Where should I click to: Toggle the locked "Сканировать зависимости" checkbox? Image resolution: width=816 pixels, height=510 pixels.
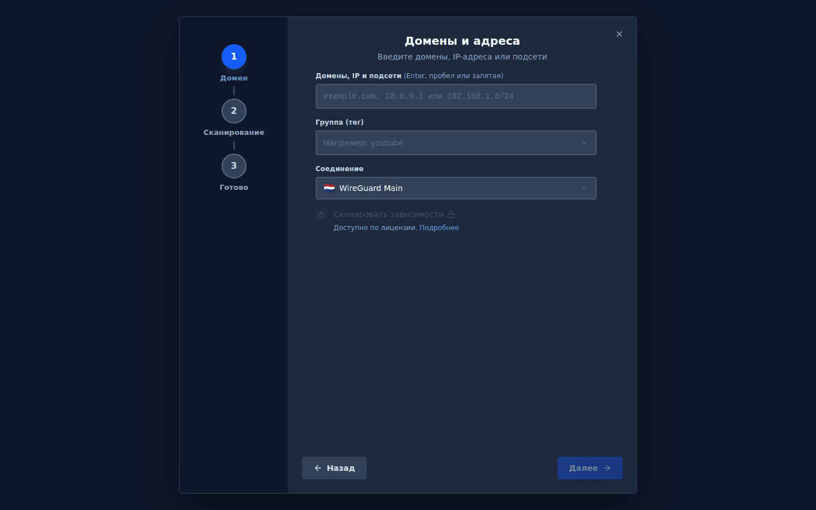[321, 214]
